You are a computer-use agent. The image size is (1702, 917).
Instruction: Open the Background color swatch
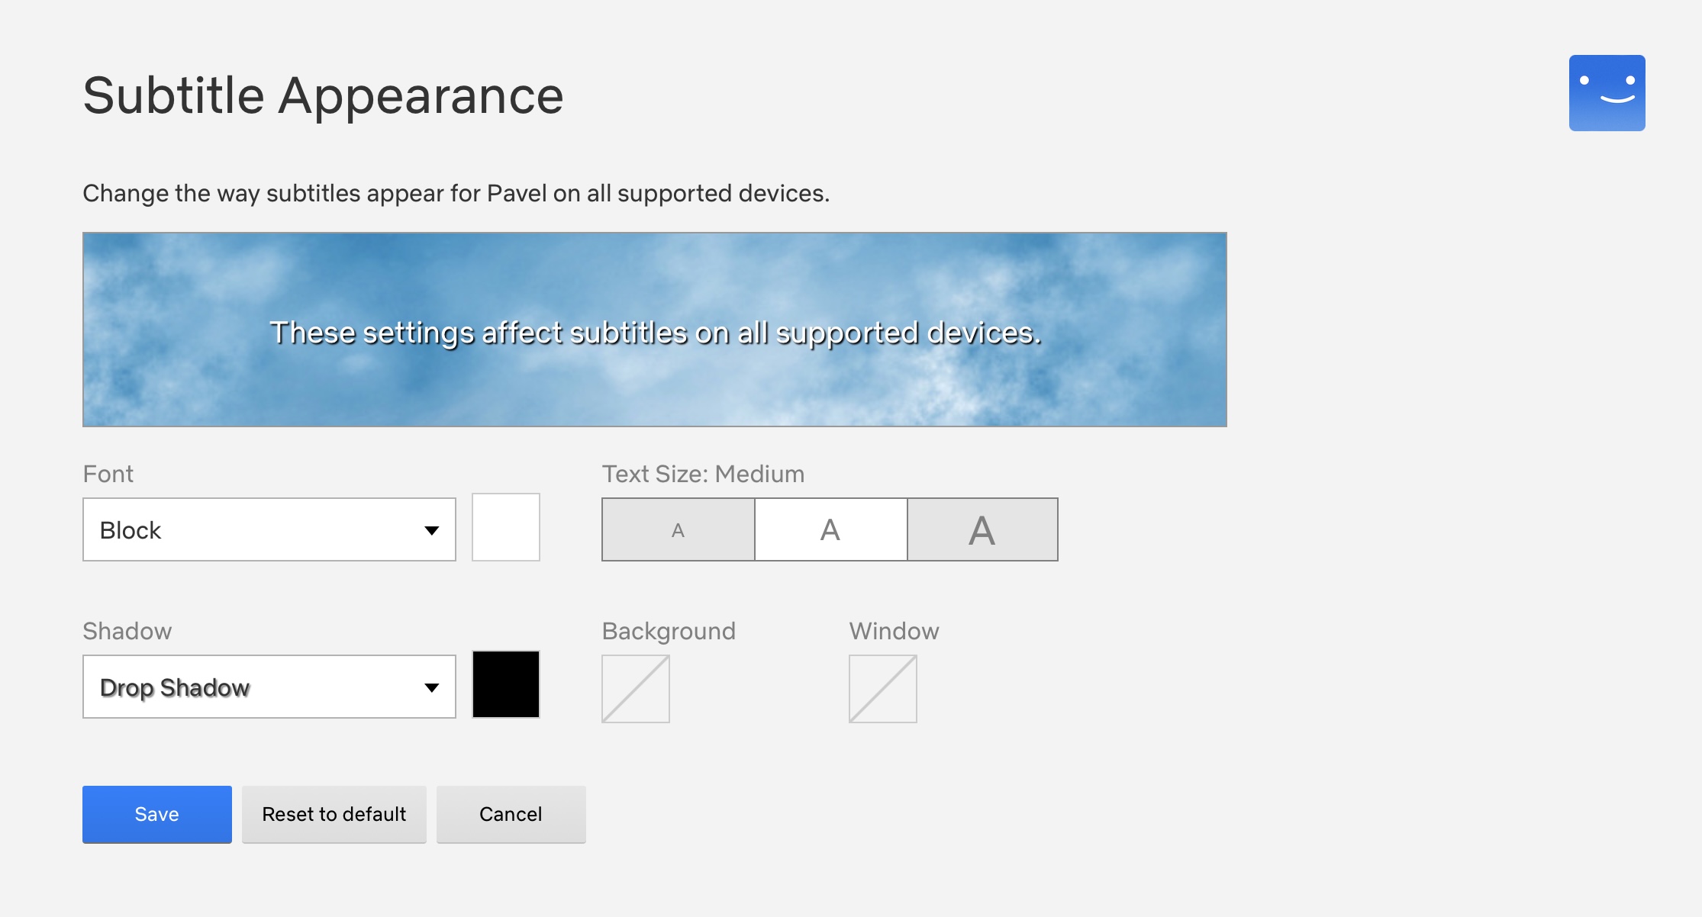[635, 689]
